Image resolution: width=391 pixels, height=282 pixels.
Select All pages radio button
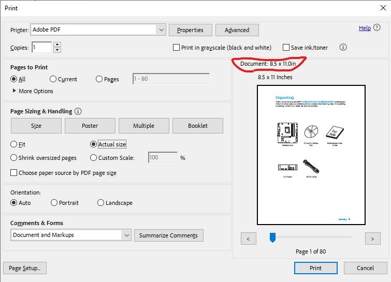click(13, 79)
